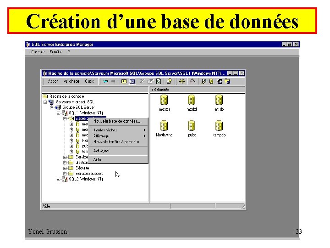Click the SQL2 server icon in tree
Image resolution: width=330 pixels, height=248 pixels.
(x=65, y=179)
